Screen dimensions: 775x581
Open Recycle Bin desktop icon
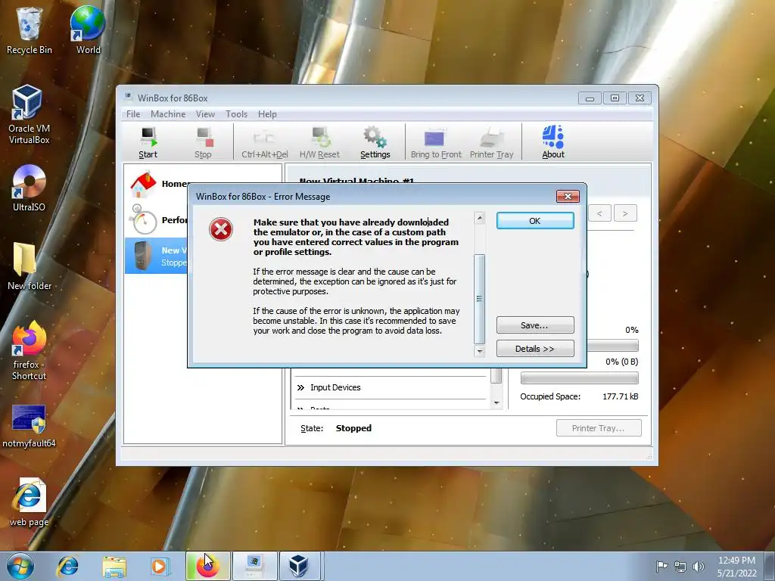(x=30, y=30)
